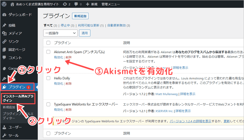This screenshot has height=140, width=244.
Task: Click the Media library icon in sidebar
Action: click(x=4, y=33)
